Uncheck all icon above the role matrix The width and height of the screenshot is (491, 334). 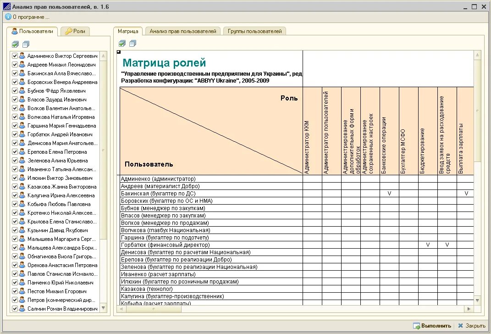pyautogui.click(x=133, y=43)
